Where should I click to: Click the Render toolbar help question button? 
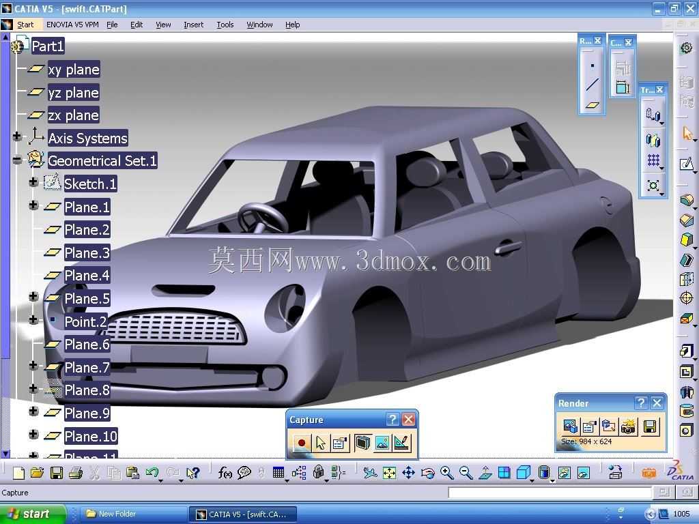coord(640,403)
